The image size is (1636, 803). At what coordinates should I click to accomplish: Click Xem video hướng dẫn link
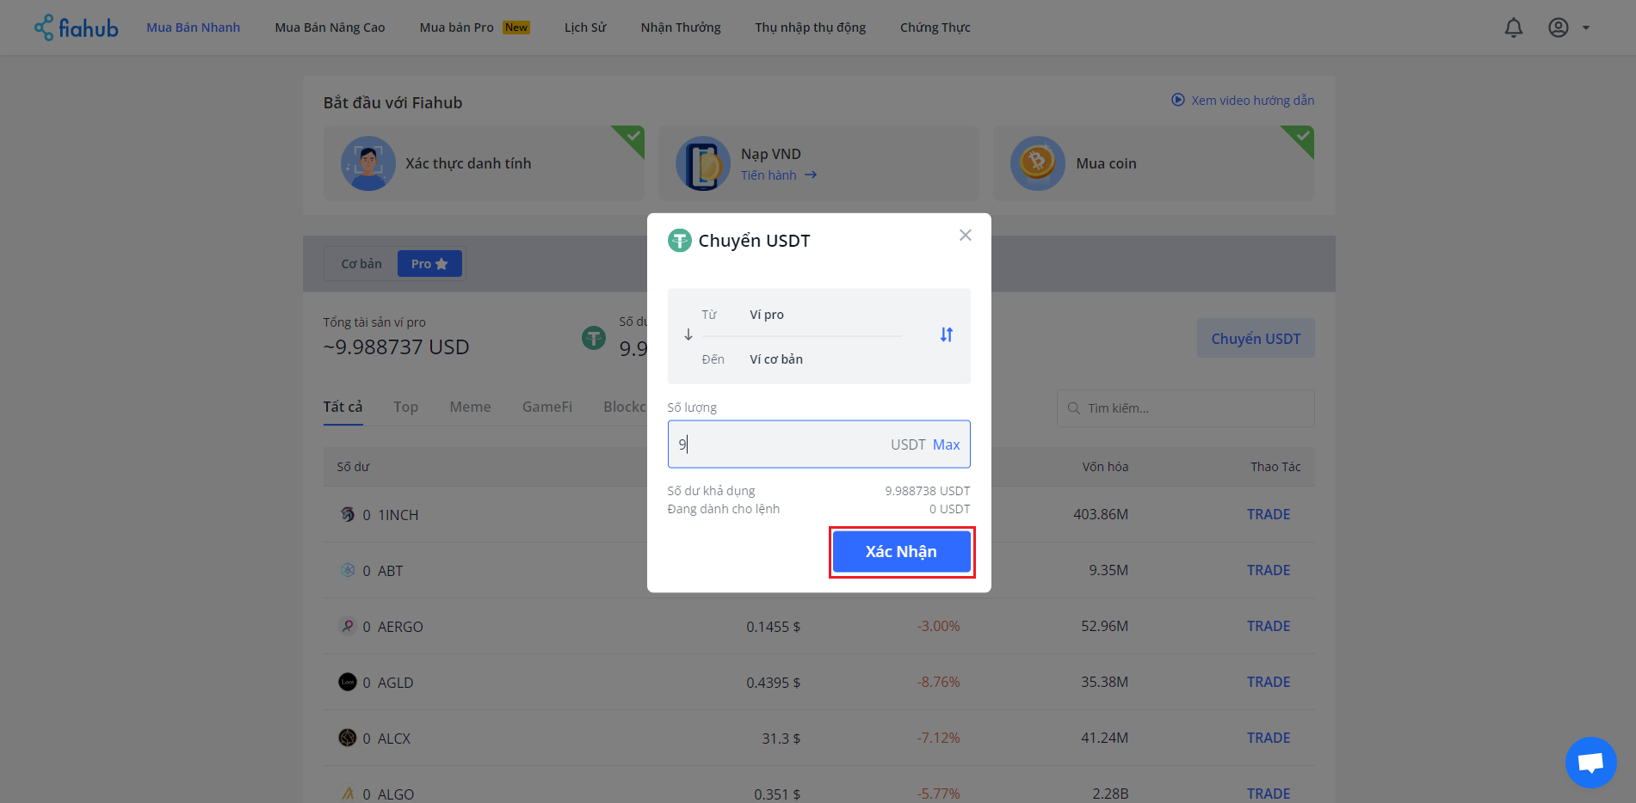pyautogui.click(x=1252, y=100)
